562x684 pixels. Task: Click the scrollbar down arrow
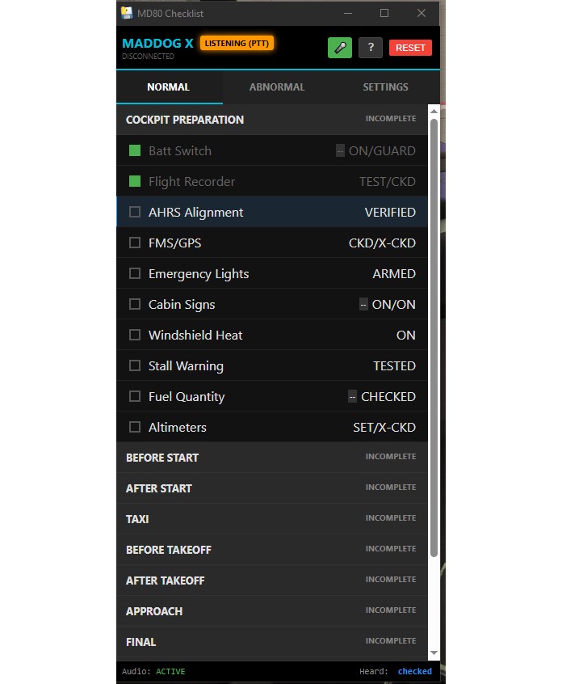click(434, 652)
